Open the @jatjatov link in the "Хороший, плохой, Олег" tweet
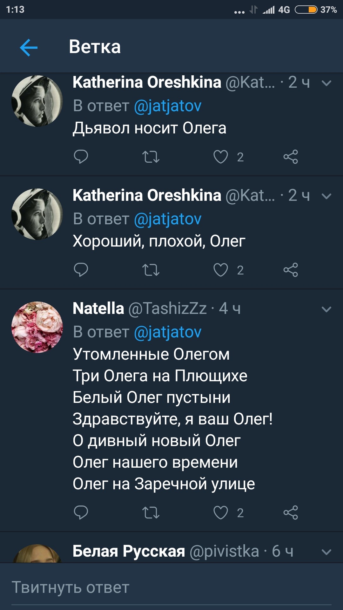Image resolution: width=343 pixels, height=610 pixels. [x=168, y=219]
